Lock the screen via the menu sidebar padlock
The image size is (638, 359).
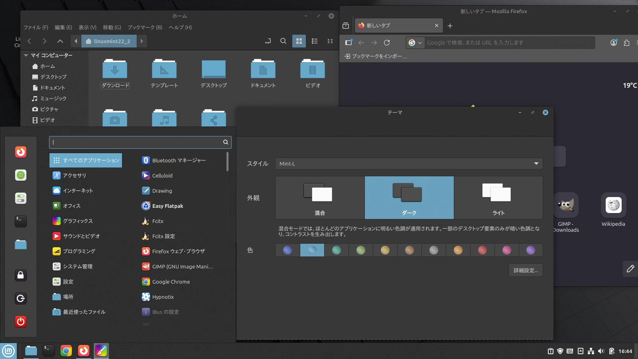[x=20, y=275]
